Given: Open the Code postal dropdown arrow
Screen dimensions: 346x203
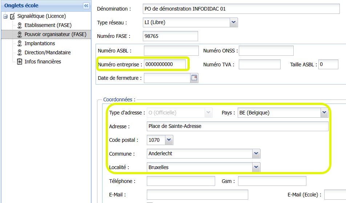Looking at the screenshot, I should coord(169,140).
